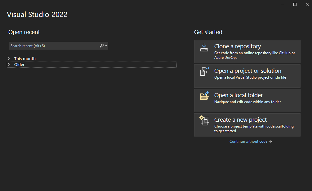Click the magnifying glass search icon
312x191 pixels.
[101, 46]
